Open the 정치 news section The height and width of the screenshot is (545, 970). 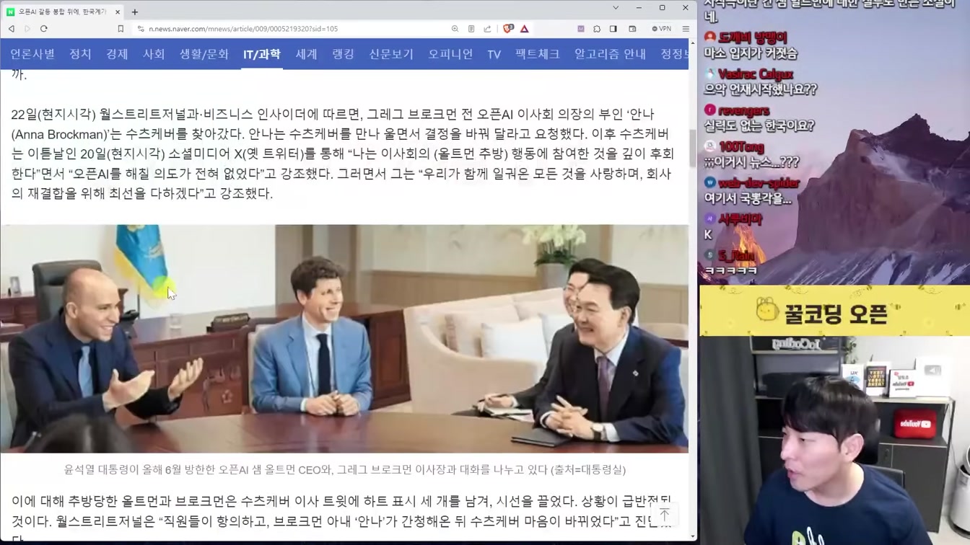coord(80,54)
